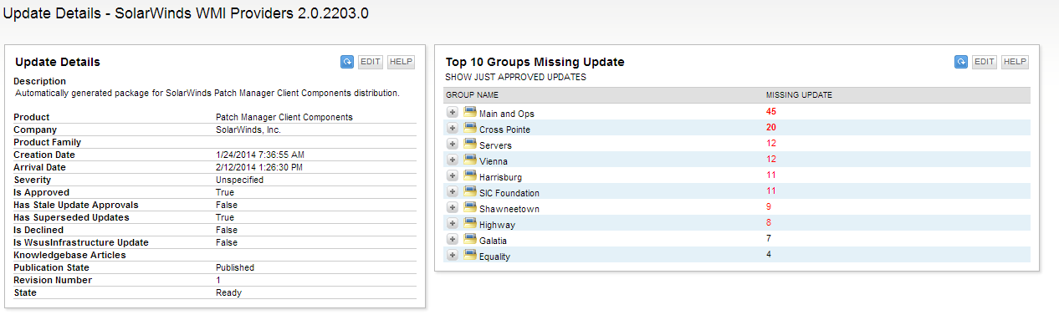Screen dimensions: 1059x315
Task: Click EDIT in Top 10 Groups panel
Action: point(985,62)
